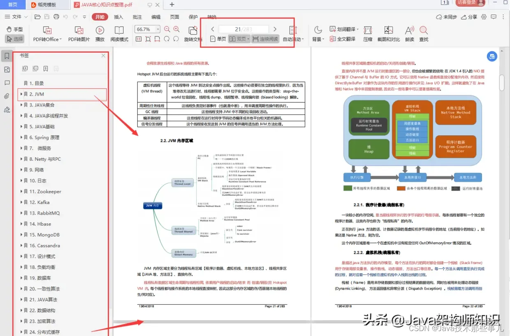Screen dimensions: 510x336
Task: Select the Hand tool (手型)
Action: [x=14, y=29]
